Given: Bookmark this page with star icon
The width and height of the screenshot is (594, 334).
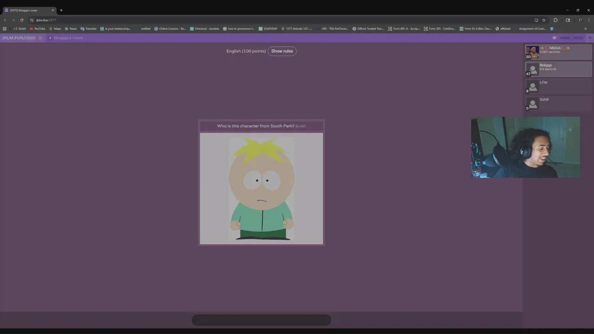Looking at the screenshot, I should (544, 20).
